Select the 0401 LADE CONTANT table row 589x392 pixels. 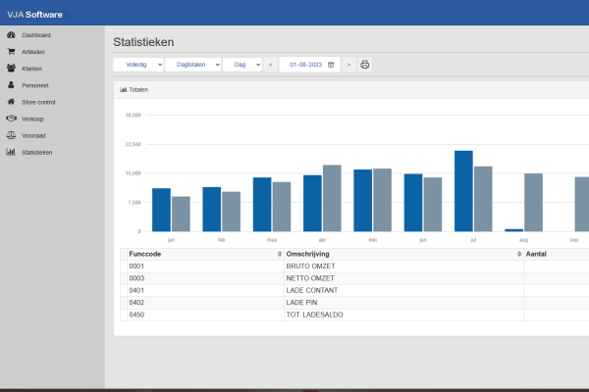point(324,290)
